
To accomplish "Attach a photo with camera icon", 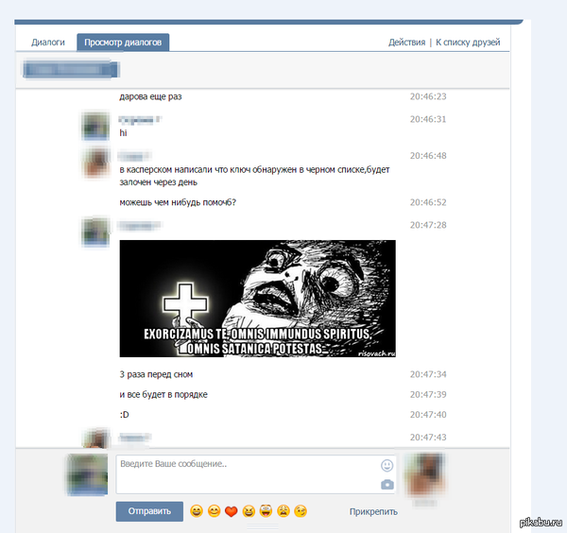I will 387,485.
